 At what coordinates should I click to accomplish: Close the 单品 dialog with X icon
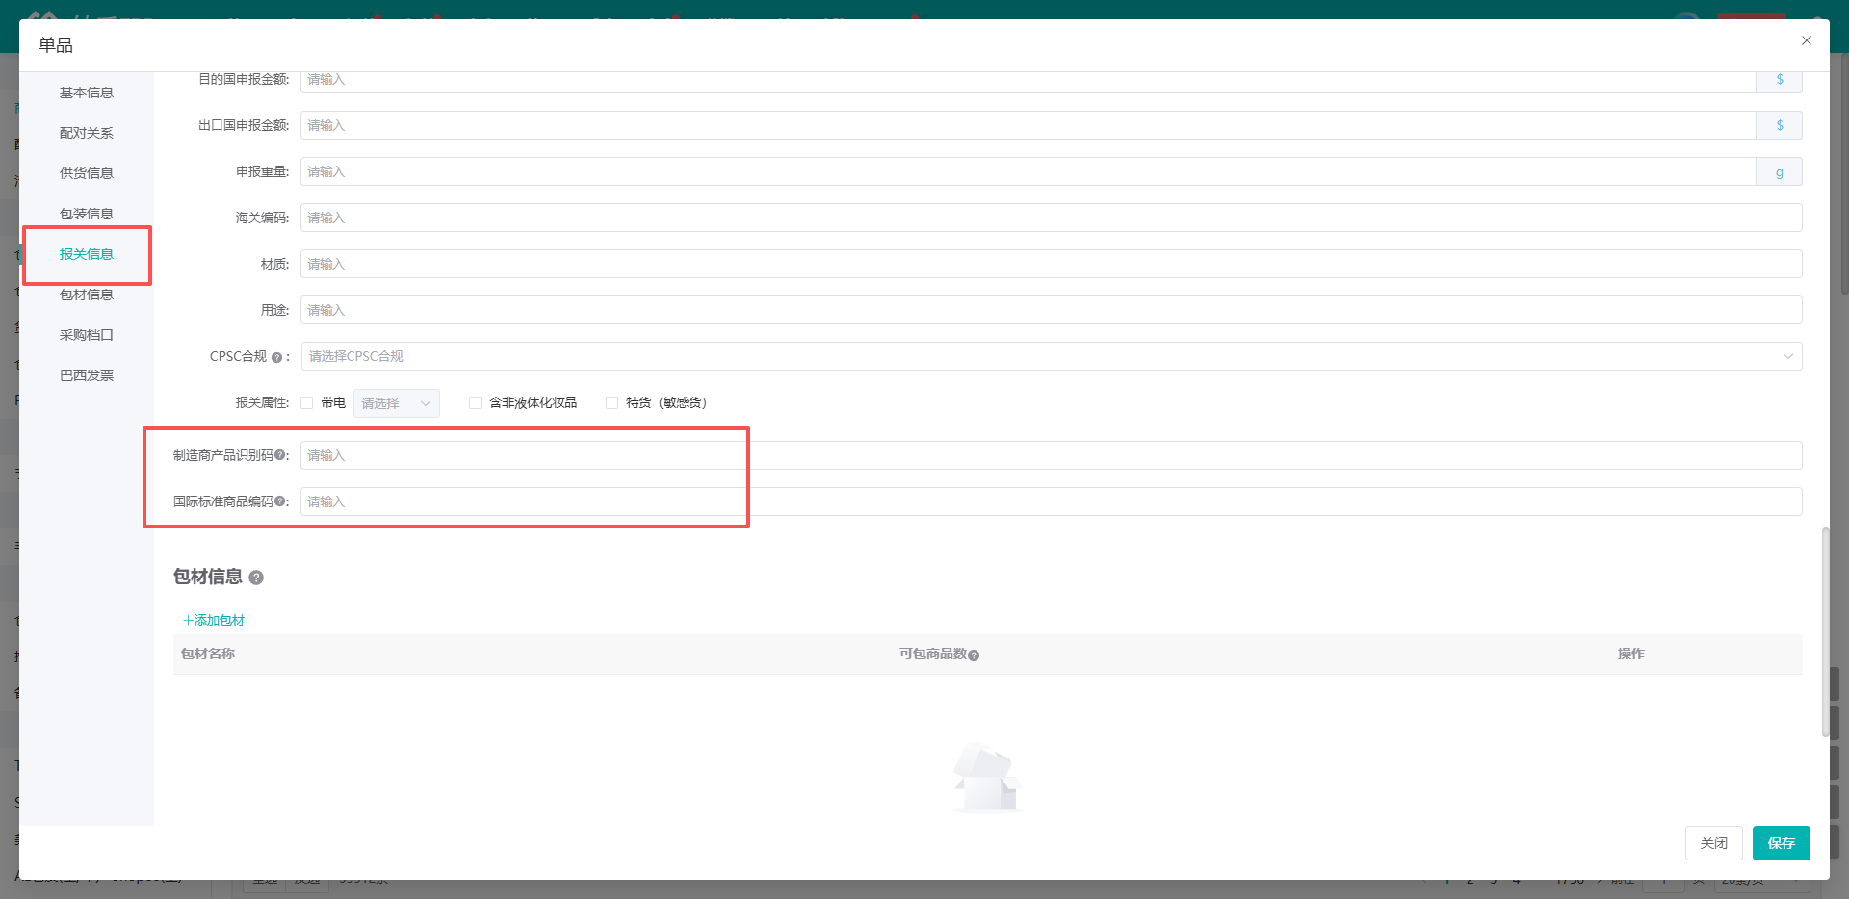point(1807,40)
